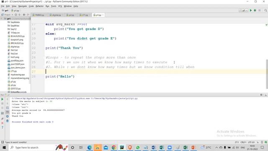Viewport: 268px width, 151px height.
Task: Open Microsoft Edge from taskbar
Action: pyautogui.click(x=89, y=147)
